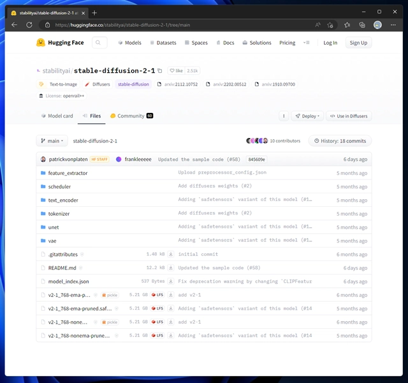Click the License: openrail++ tag
This screenshot has height=383, width=408.
62,96
